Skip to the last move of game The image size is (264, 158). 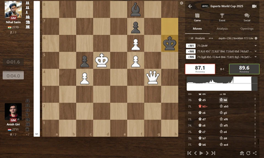pos(213,153)
